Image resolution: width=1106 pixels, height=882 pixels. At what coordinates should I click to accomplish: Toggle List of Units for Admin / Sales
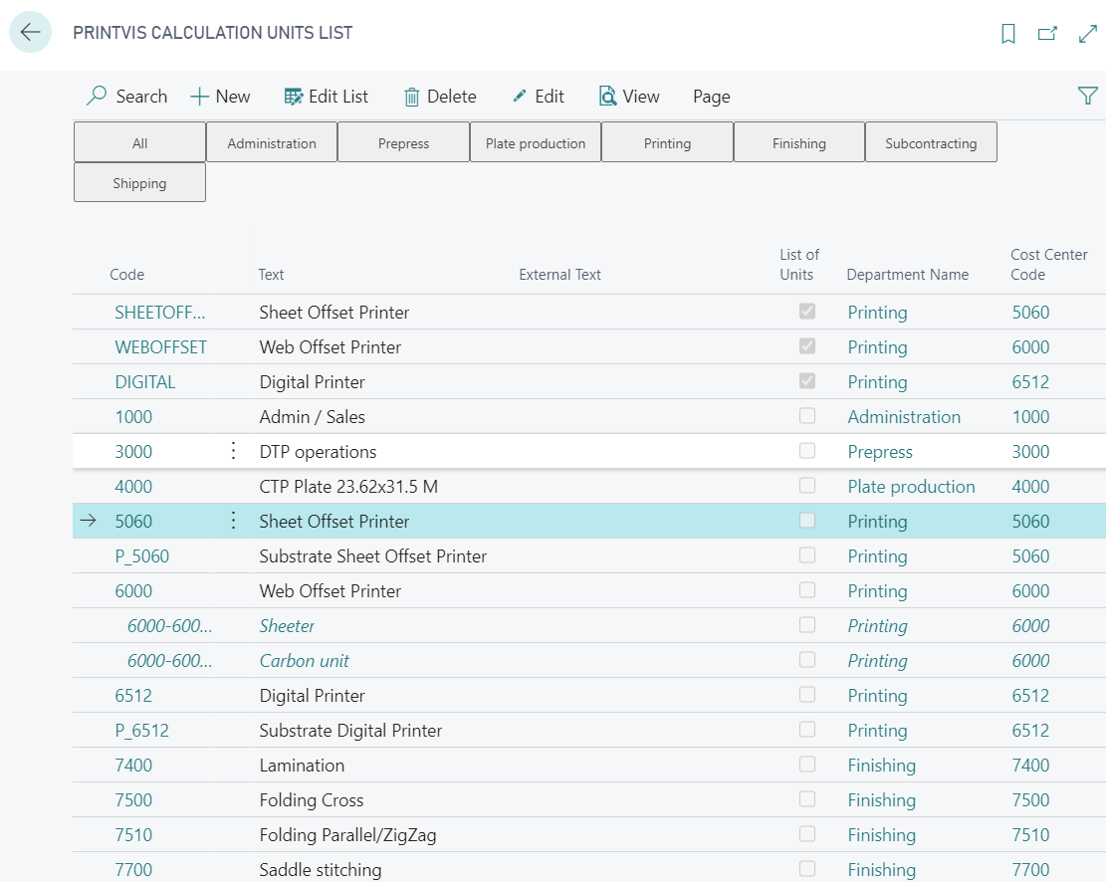coord(807,415)
